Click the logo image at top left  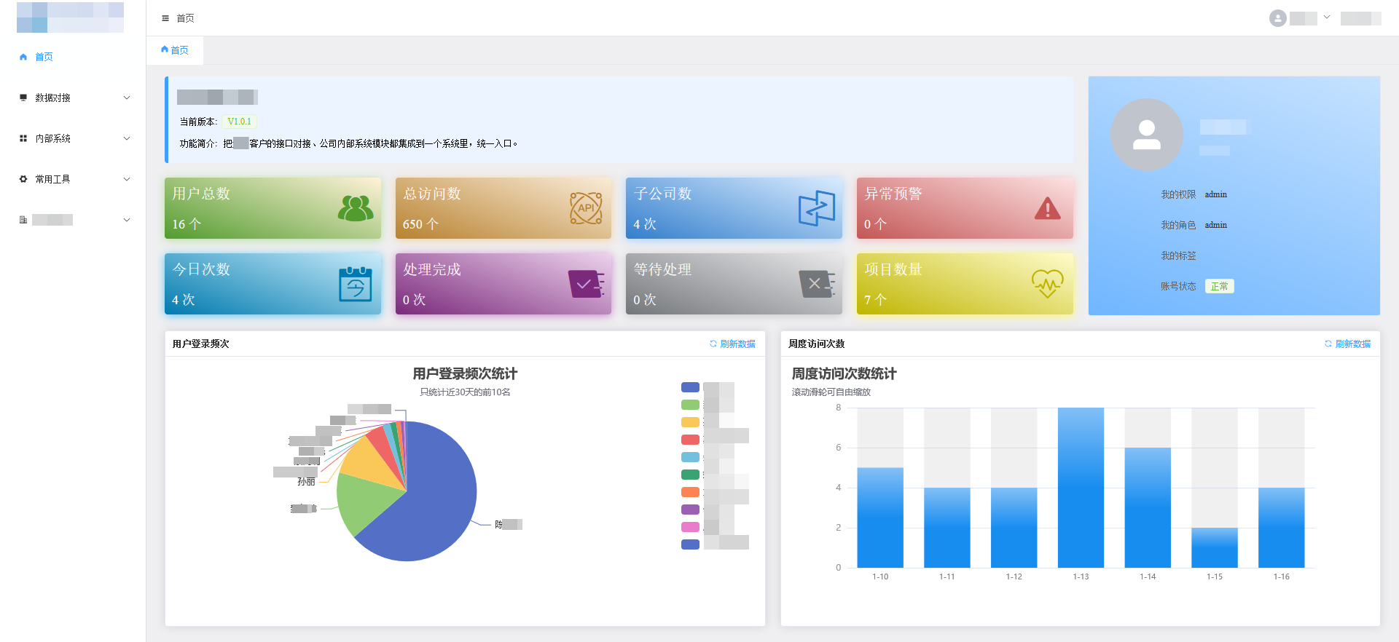pyautogui.click(x=70, y=17)
